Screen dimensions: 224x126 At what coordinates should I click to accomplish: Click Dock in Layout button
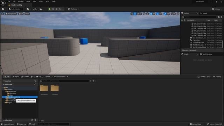204,77
